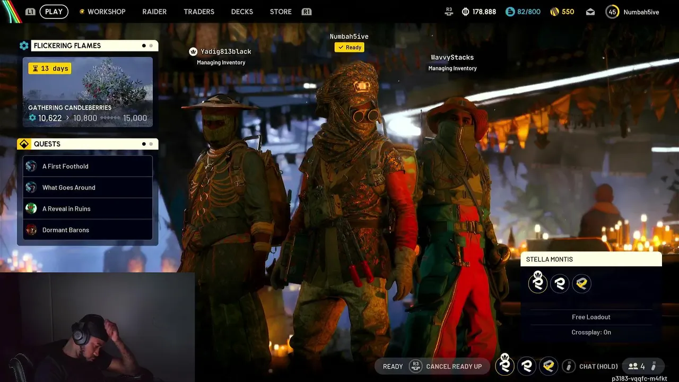Select first page dot in Quests header
The height and width of the screenshot is (382, 679).
coord(144,144)
